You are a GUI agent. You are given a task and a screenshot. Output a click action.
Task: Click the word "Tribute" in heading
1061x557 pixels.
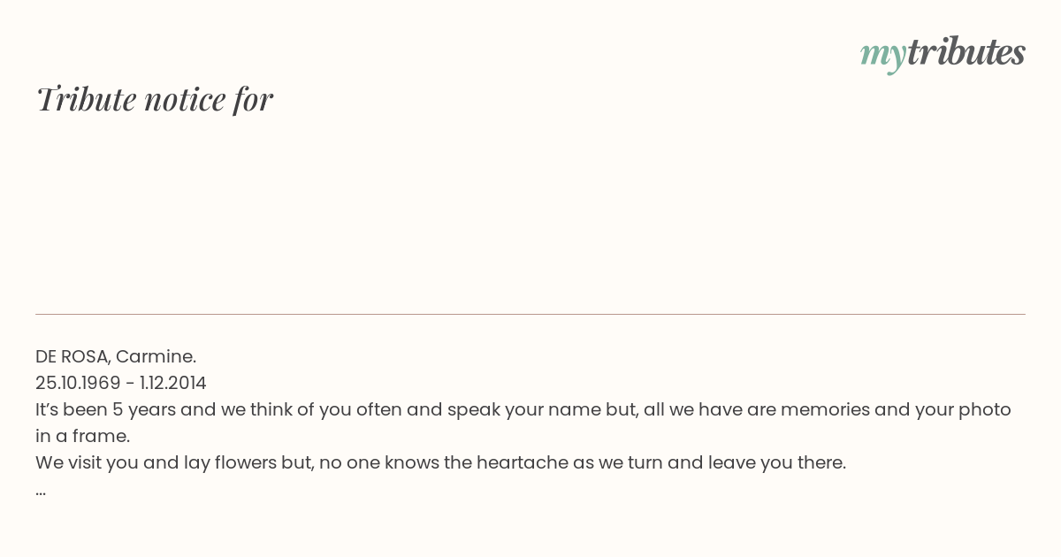pyautogui.click(x=86, y=99)
